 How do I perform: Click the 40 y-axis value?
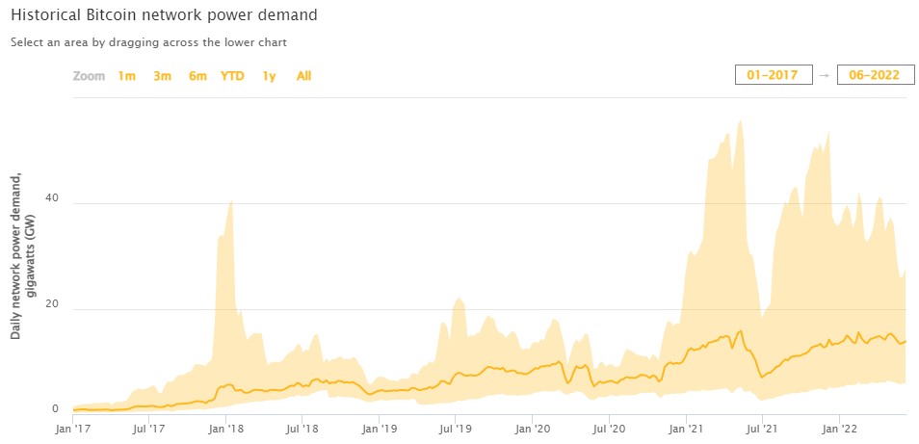[53, 198]
